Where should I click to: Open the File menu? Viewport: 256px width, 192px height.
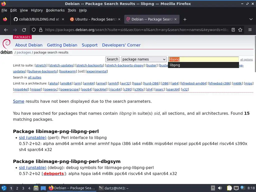tap(4, 10)
